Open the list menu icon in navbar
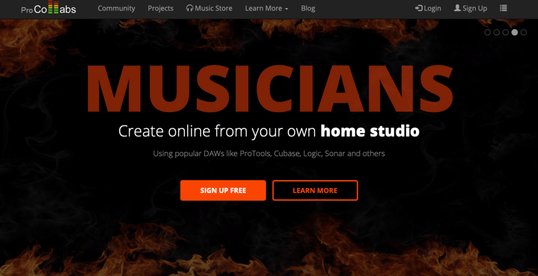Viewport: 538px width, 276px height. click(503, 8)
